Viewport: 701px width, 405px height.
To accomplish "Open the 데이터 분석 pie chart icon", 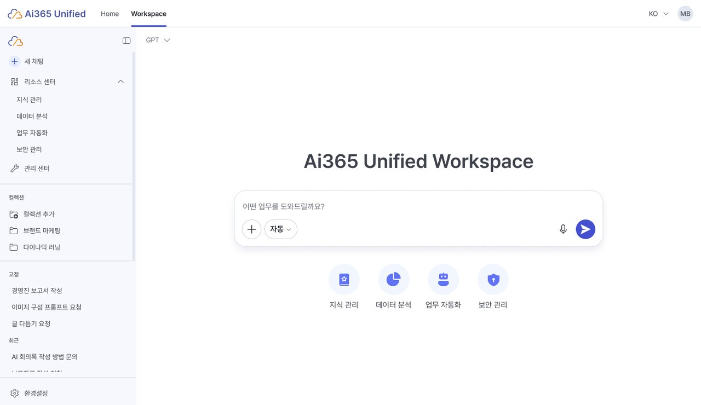I will coord(394,279).
